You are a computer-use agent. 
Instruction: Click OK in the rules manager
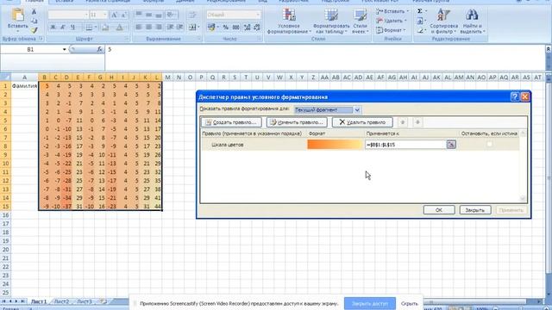pos(439,210)
